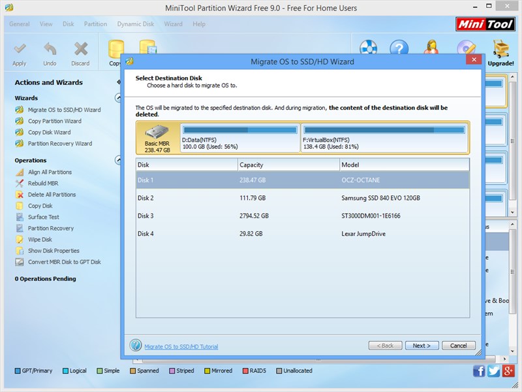Open the Dynamic Disk menu
522x392 pixels.
(x=136, y=24)
